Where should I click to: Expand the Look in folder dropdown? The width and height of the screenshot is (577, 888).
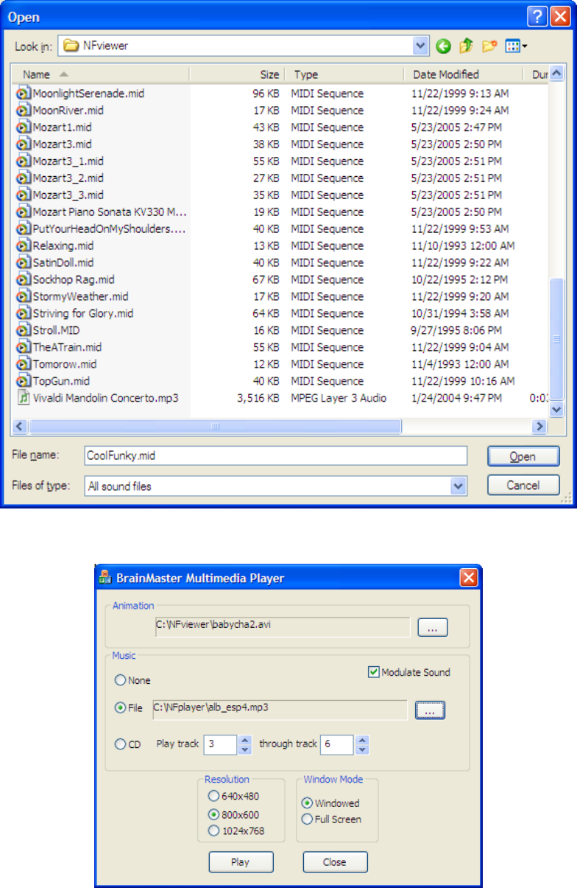pos(421,46)
